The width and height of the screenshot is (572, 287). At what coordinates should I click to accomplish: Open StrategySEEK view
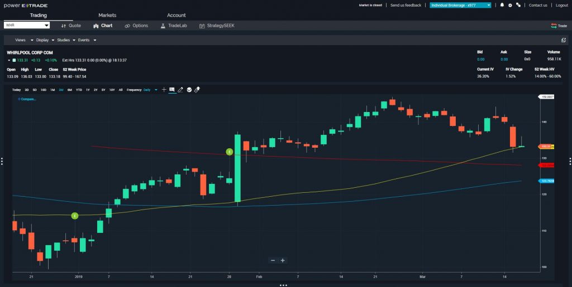click(x=217, y=26)
